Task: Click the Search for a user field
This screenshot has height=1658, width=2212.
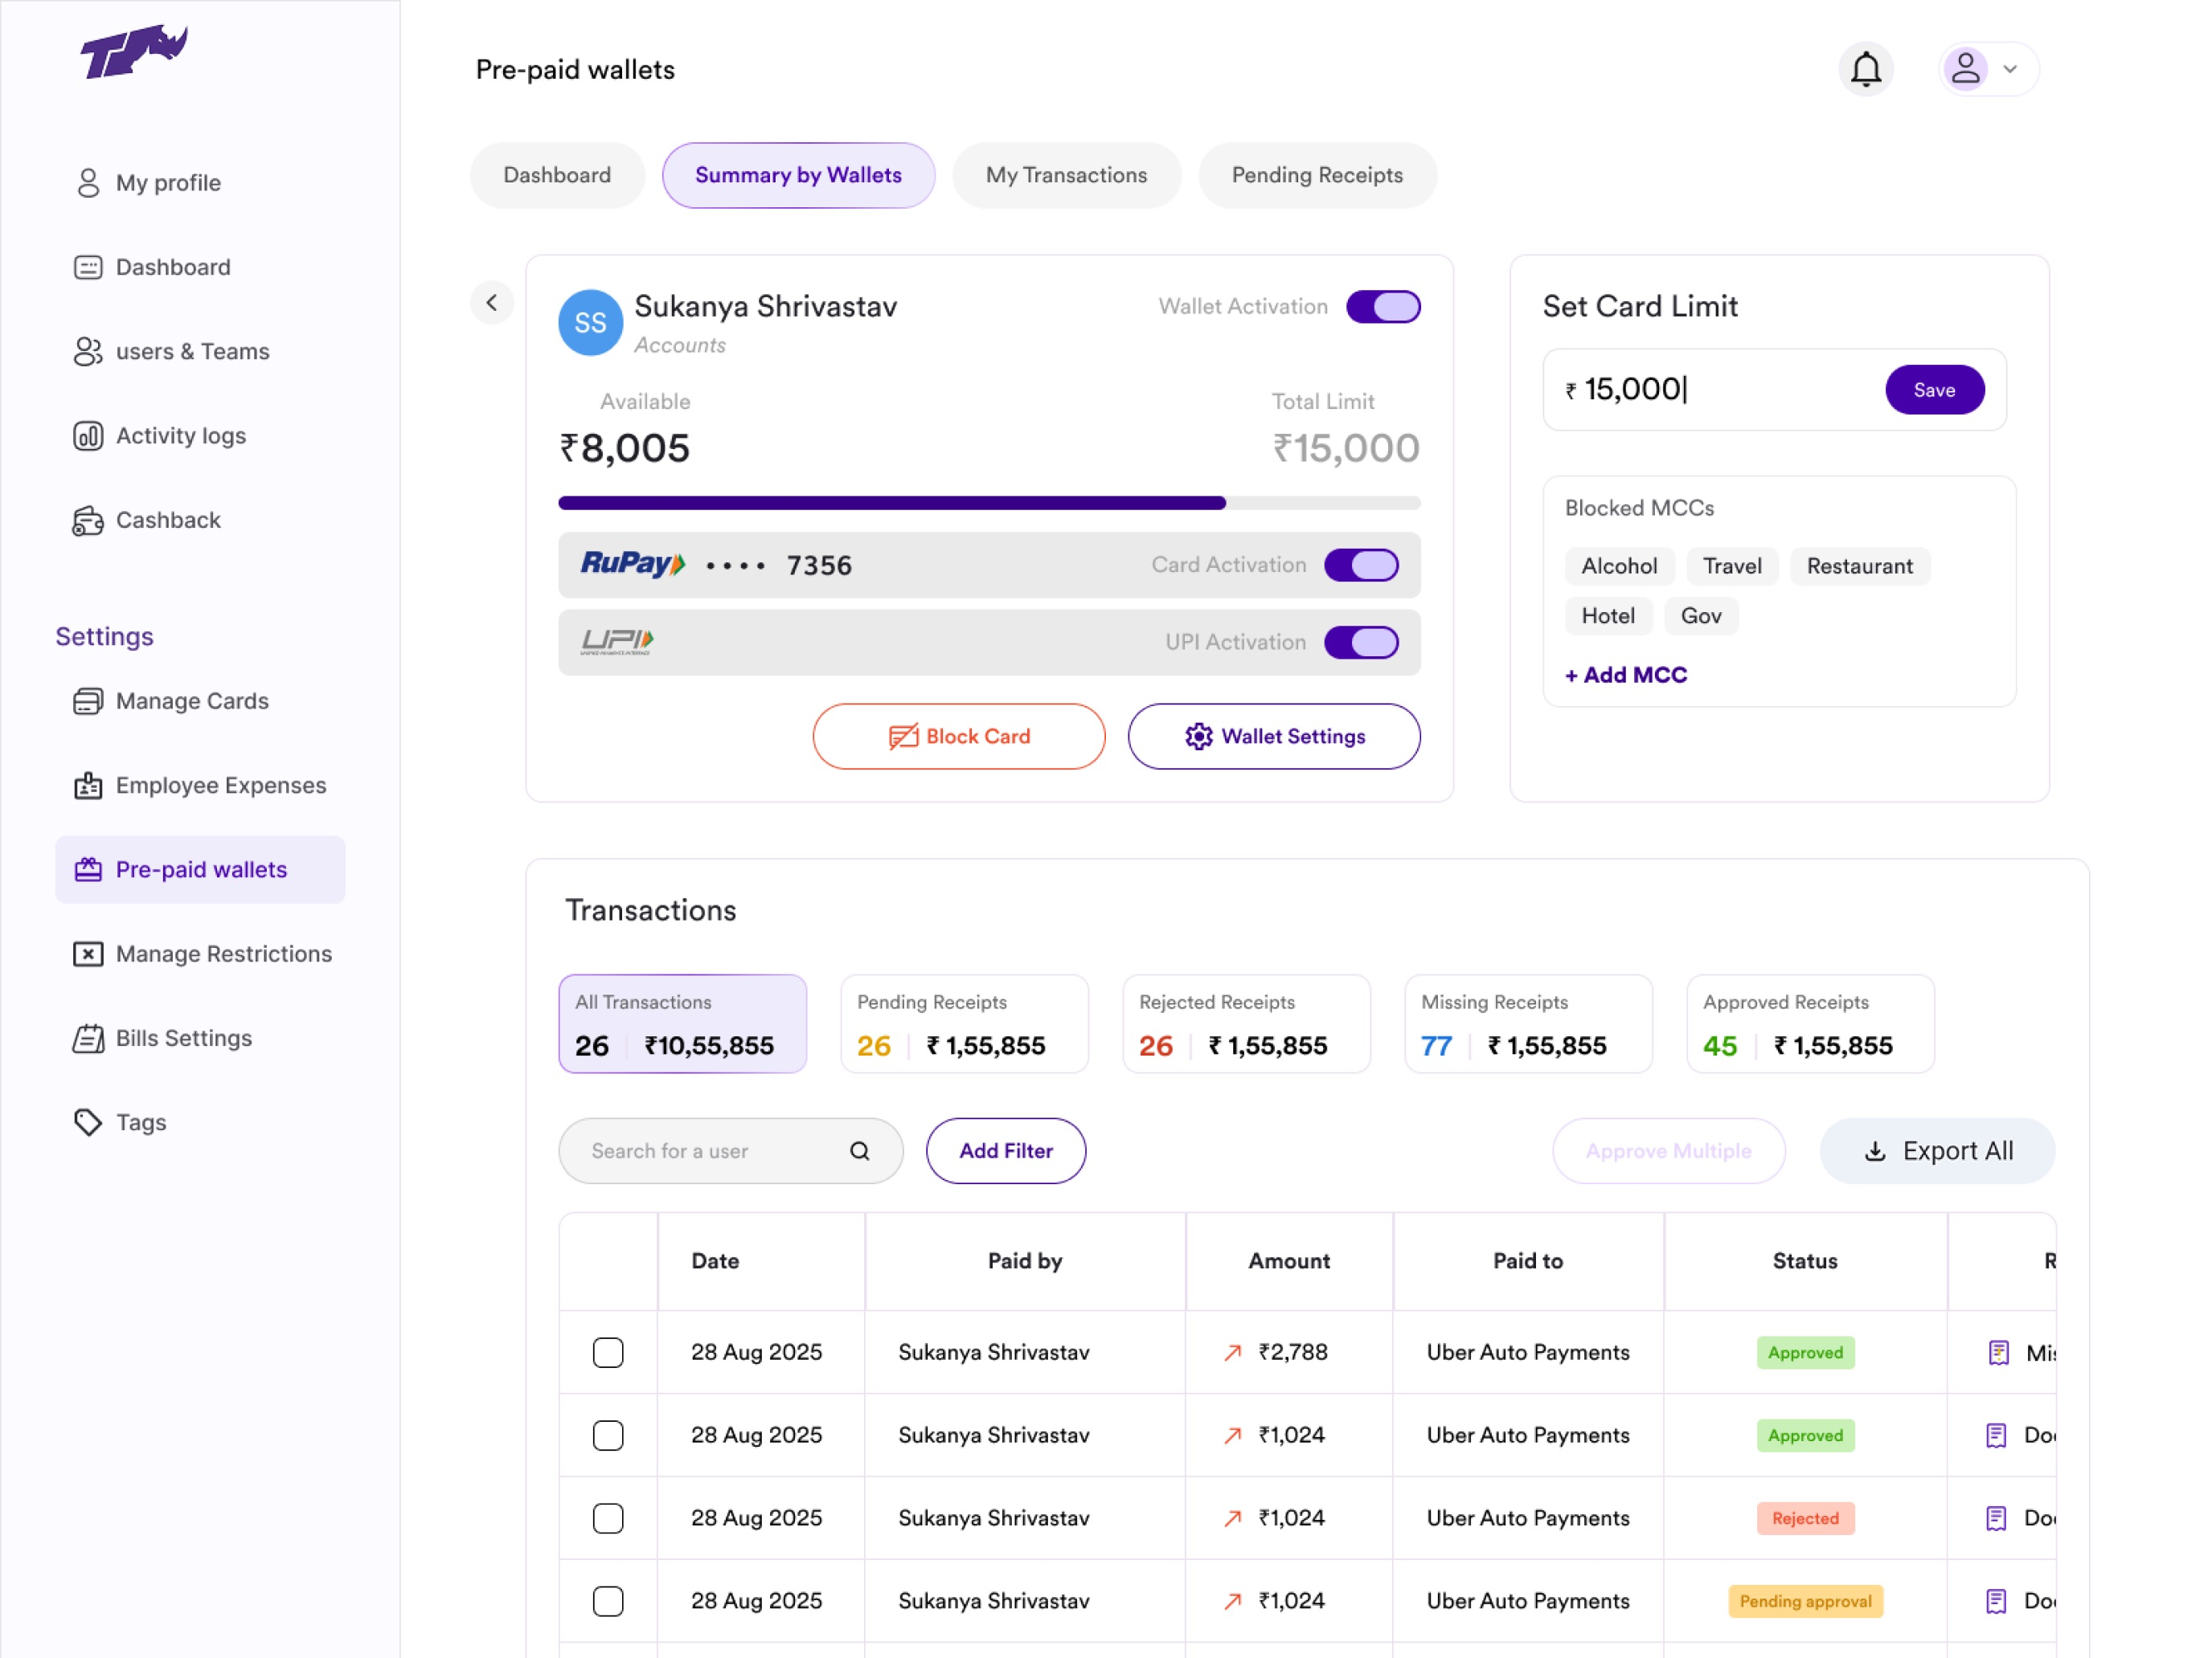Action: 731,1151
